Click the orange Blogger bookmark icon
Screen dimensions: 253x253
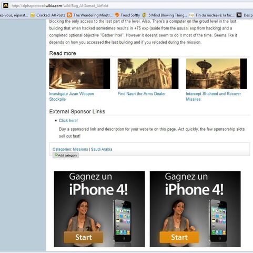click(x=69, y=15)
